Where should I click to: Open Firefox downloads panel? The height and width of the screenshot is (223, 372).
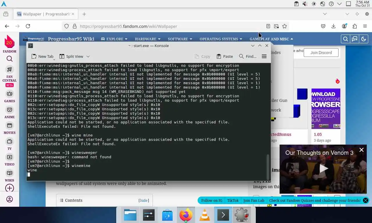pyautogui.click(x=334, y=26)
